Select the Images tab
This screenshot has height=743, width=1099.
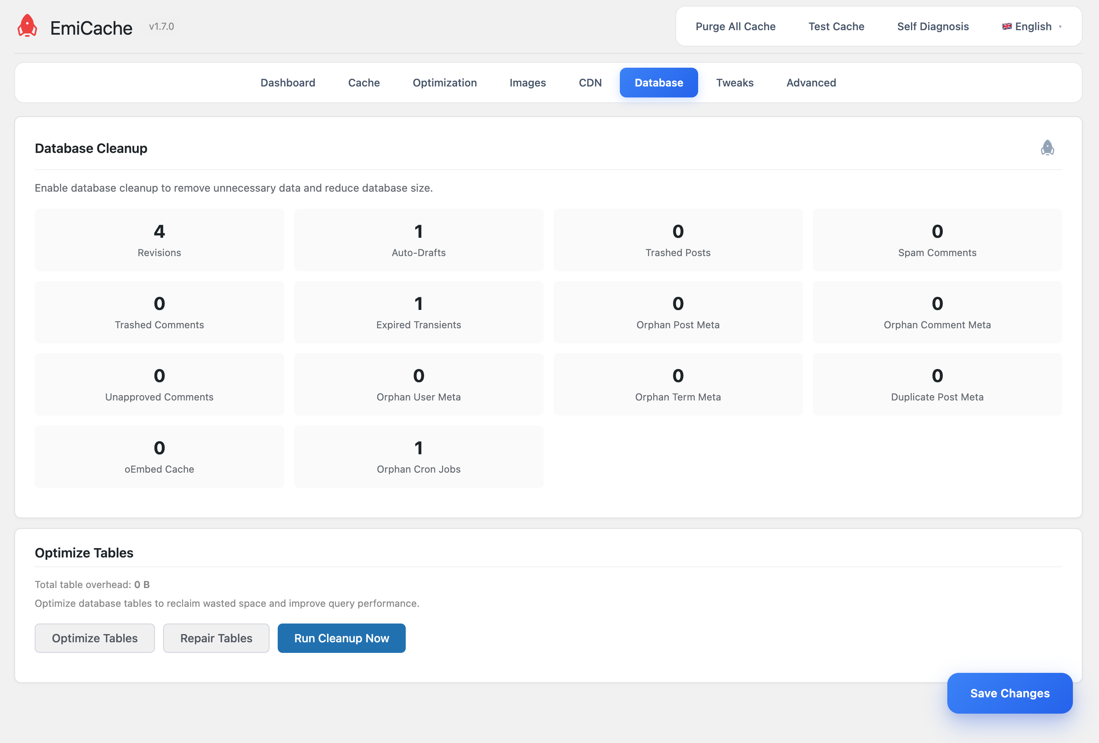528,83
